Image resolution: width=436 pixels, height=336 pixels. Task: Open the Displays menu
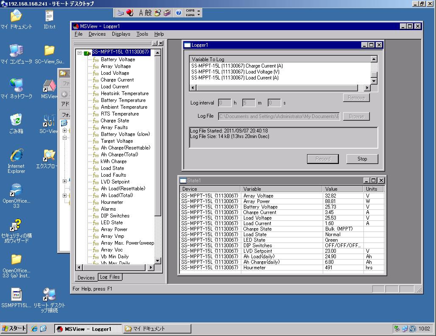coord(121,34)
